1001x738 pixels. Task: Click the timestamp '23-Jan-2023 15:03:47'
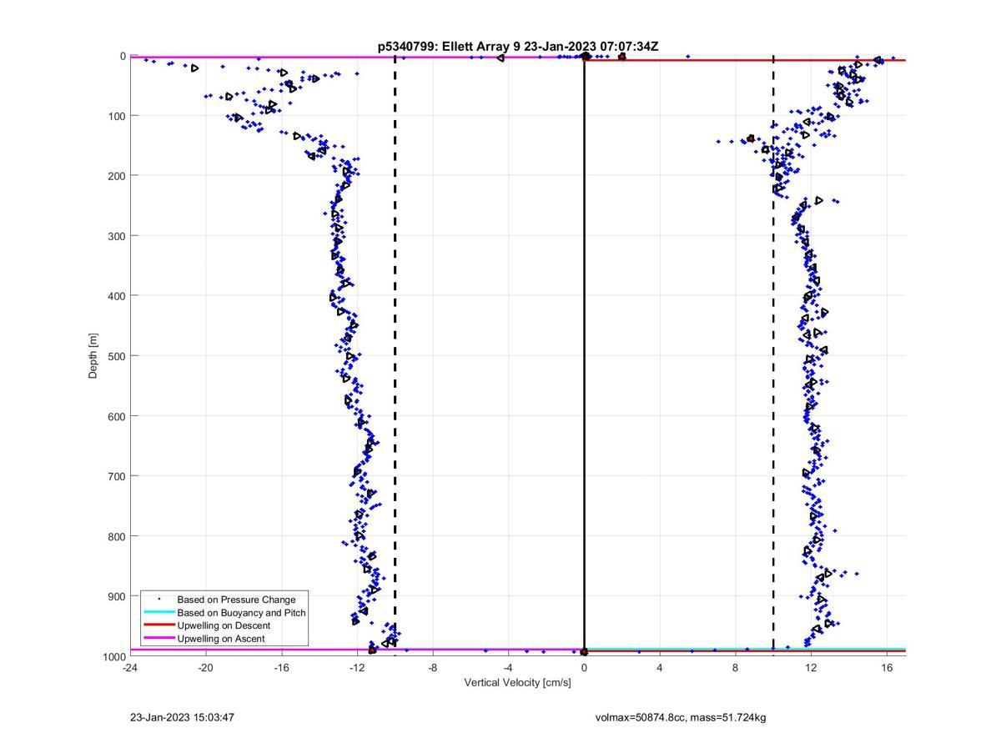pos(182,717)
